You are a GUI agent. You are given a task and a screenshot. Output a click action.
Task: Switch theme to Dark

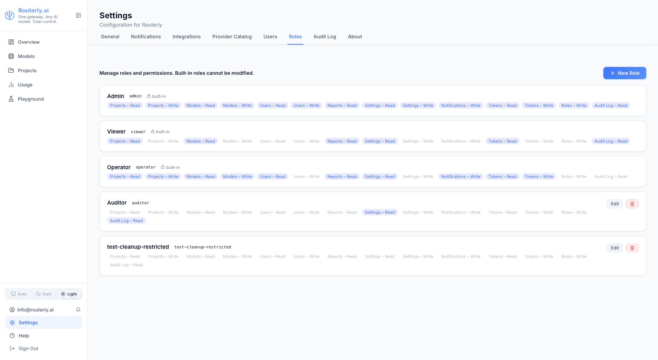coord(44,294)
